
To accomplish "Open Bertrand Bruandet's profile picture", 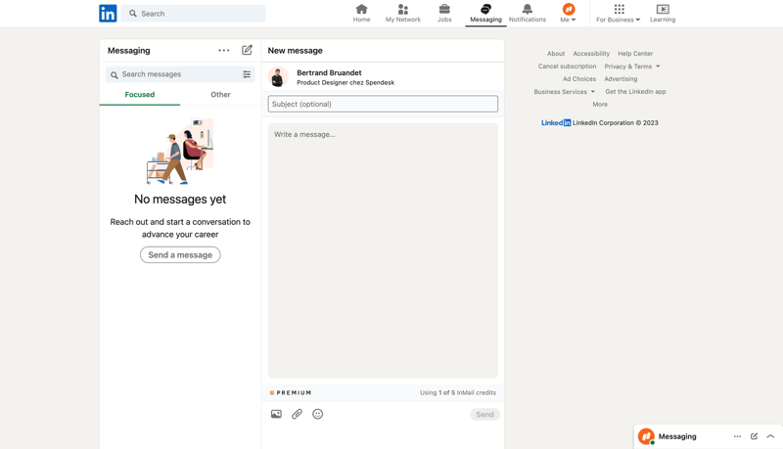I will 278,77.
